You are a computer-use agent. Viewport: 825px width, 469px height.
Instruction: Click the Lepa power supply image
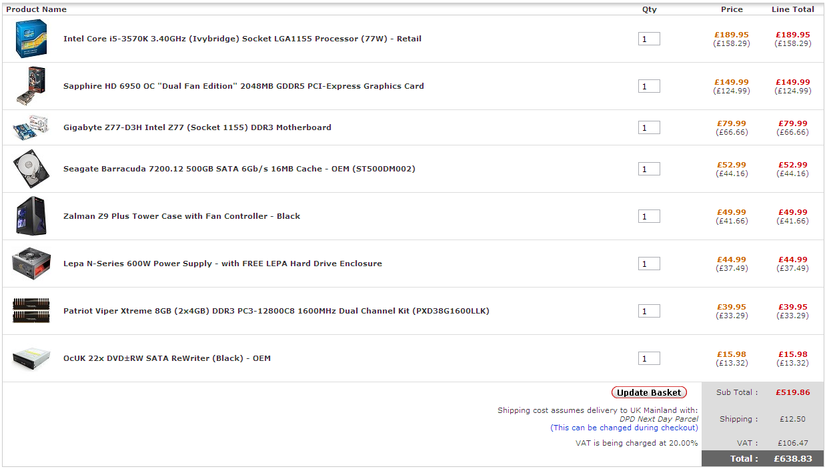[31, 264]
